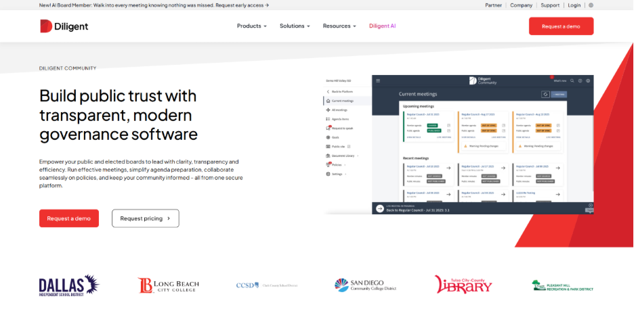The width and height of the screenshot is (634, 313).
Task: Click the Policies icon with red badge
Action: (x=328, y=164)
